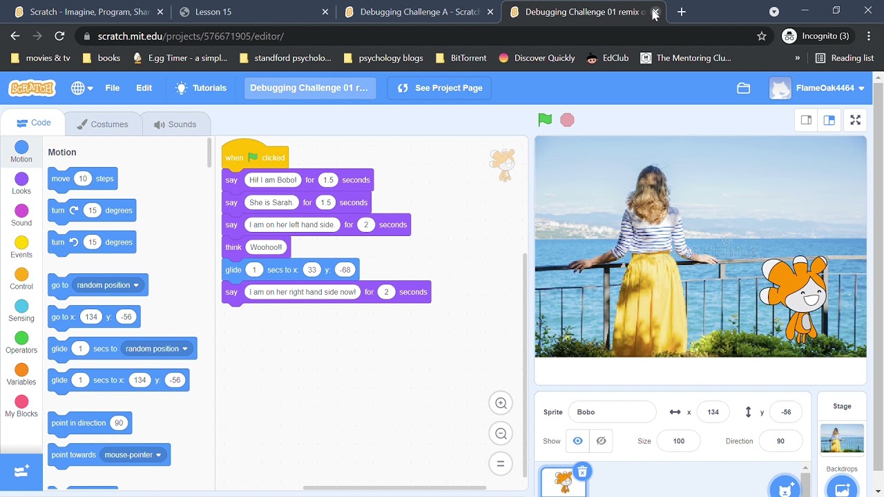Zoom out on the code workspace
This screenshot has width=884, height=497.
[x=501, y=433]
